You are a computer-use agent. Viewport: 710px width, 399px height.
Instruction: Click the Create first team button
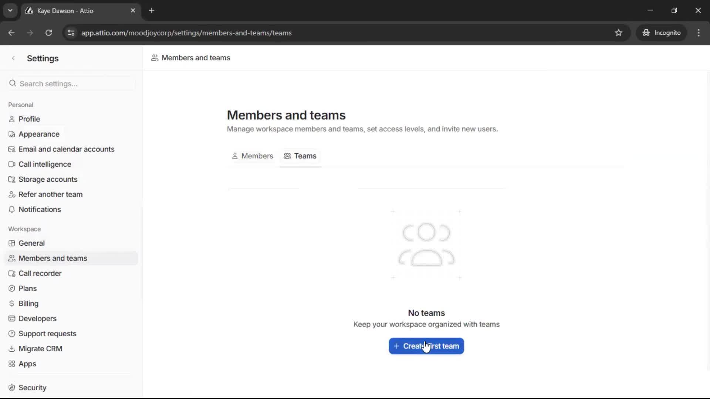pyautogui.click(x=426, y=346)
